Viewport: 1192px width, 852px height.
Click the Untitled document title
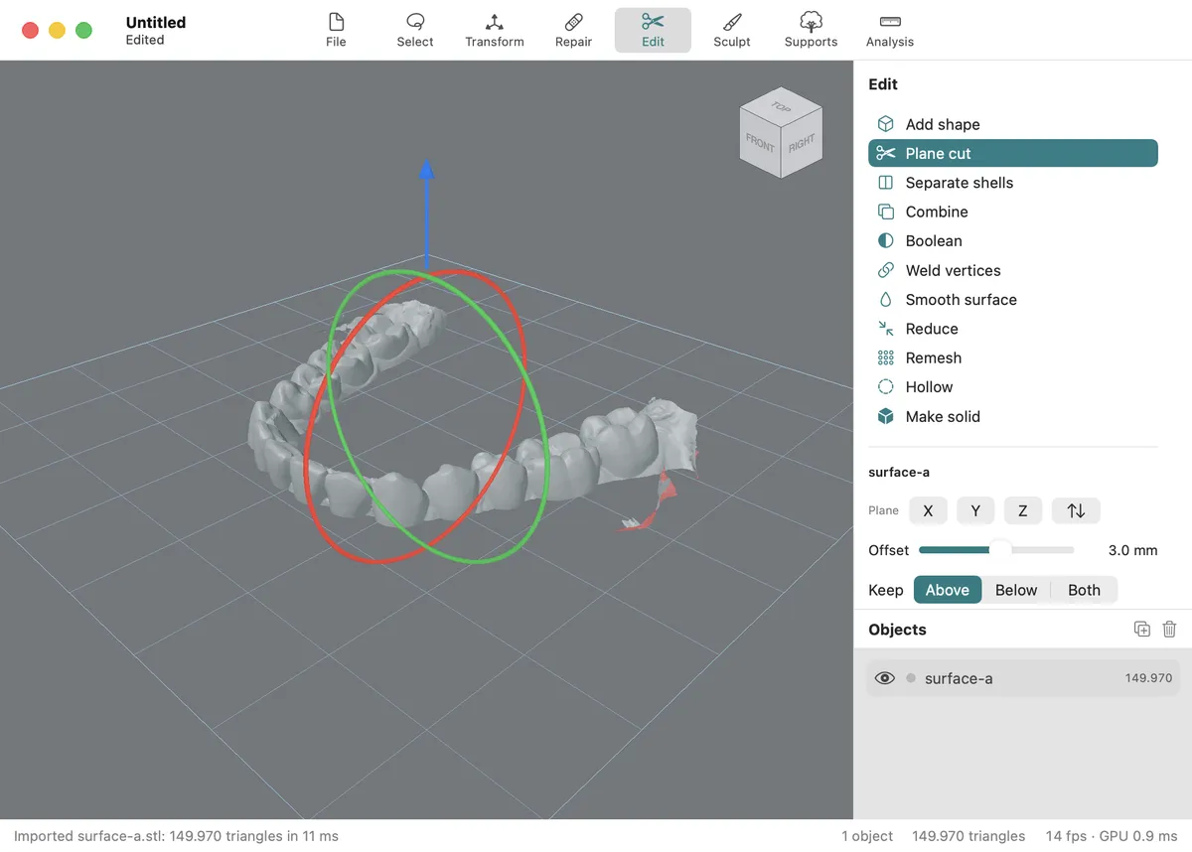tap(156, 22)
